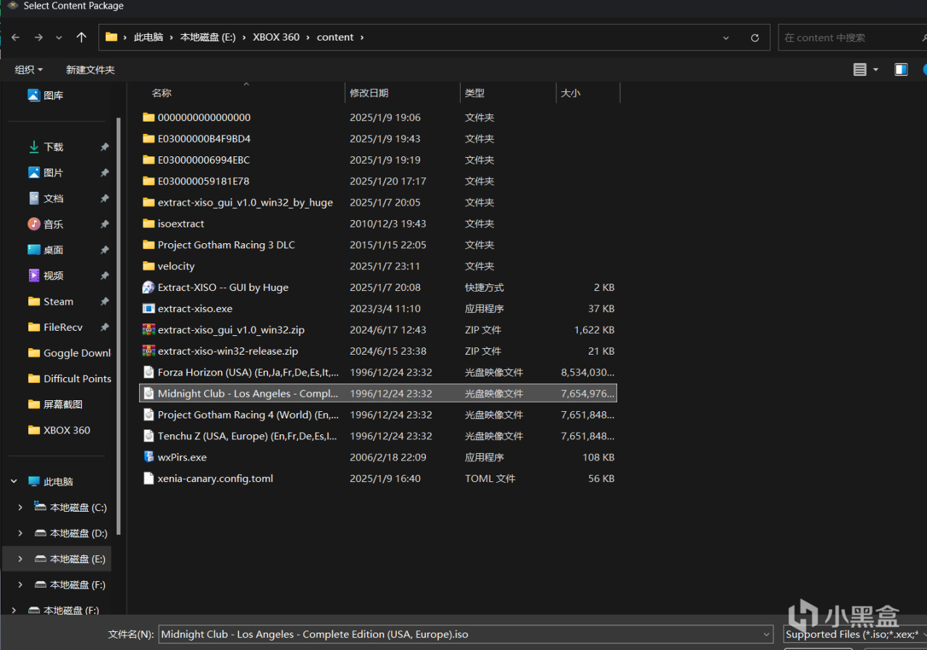Image resolution: width=927 pixels, height=650 pixels.
Task: Click Project Gotham Racing 4 disc image icon
Action: click(x=148, y=415)
